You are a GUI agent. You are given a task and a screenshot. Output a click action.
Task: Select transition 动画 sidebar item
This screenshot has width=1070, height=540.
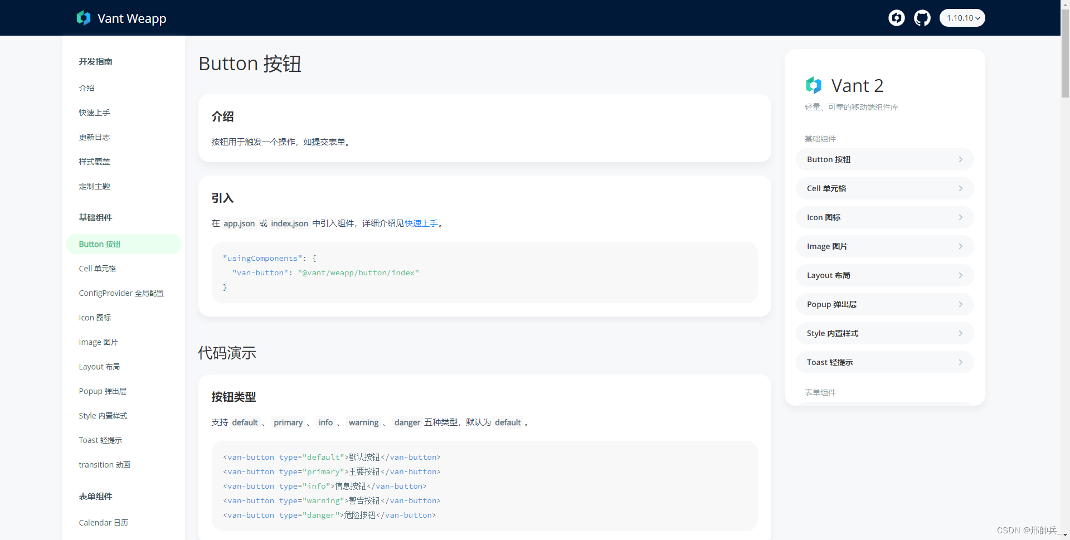tap(105, 465)
